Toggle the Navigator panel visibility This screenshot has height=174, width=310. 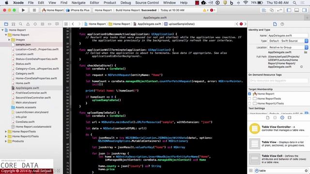(289, 10)
